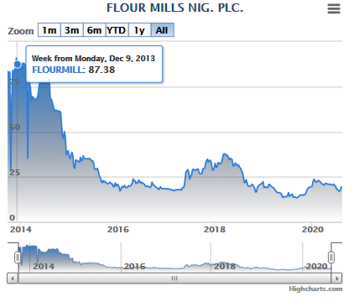
Task: Click the 50 y-axis label
Action: pos(15,127)
